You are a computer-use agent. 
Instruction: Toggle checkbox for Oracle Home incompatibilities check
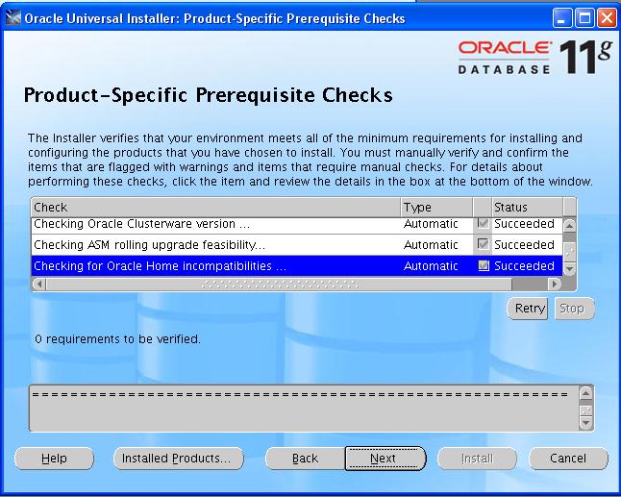pyautogui.click(x=483, y=266)
